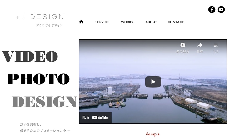This screenshot has width=230, height=140.
Task: Click the large gray DESIGN heading
Action: pyautogui.click(x=44, y=102)
